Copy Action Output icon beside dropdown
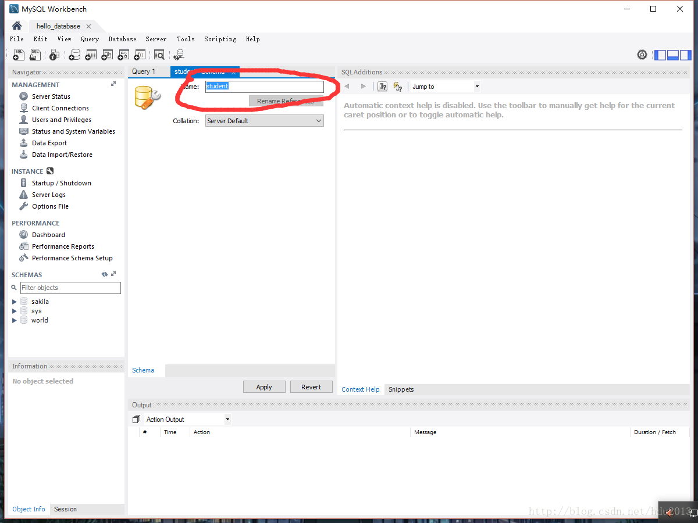Image resolution: width=698 pixels, height=523 pixels. pyautogui.click(x=136, y=419)
